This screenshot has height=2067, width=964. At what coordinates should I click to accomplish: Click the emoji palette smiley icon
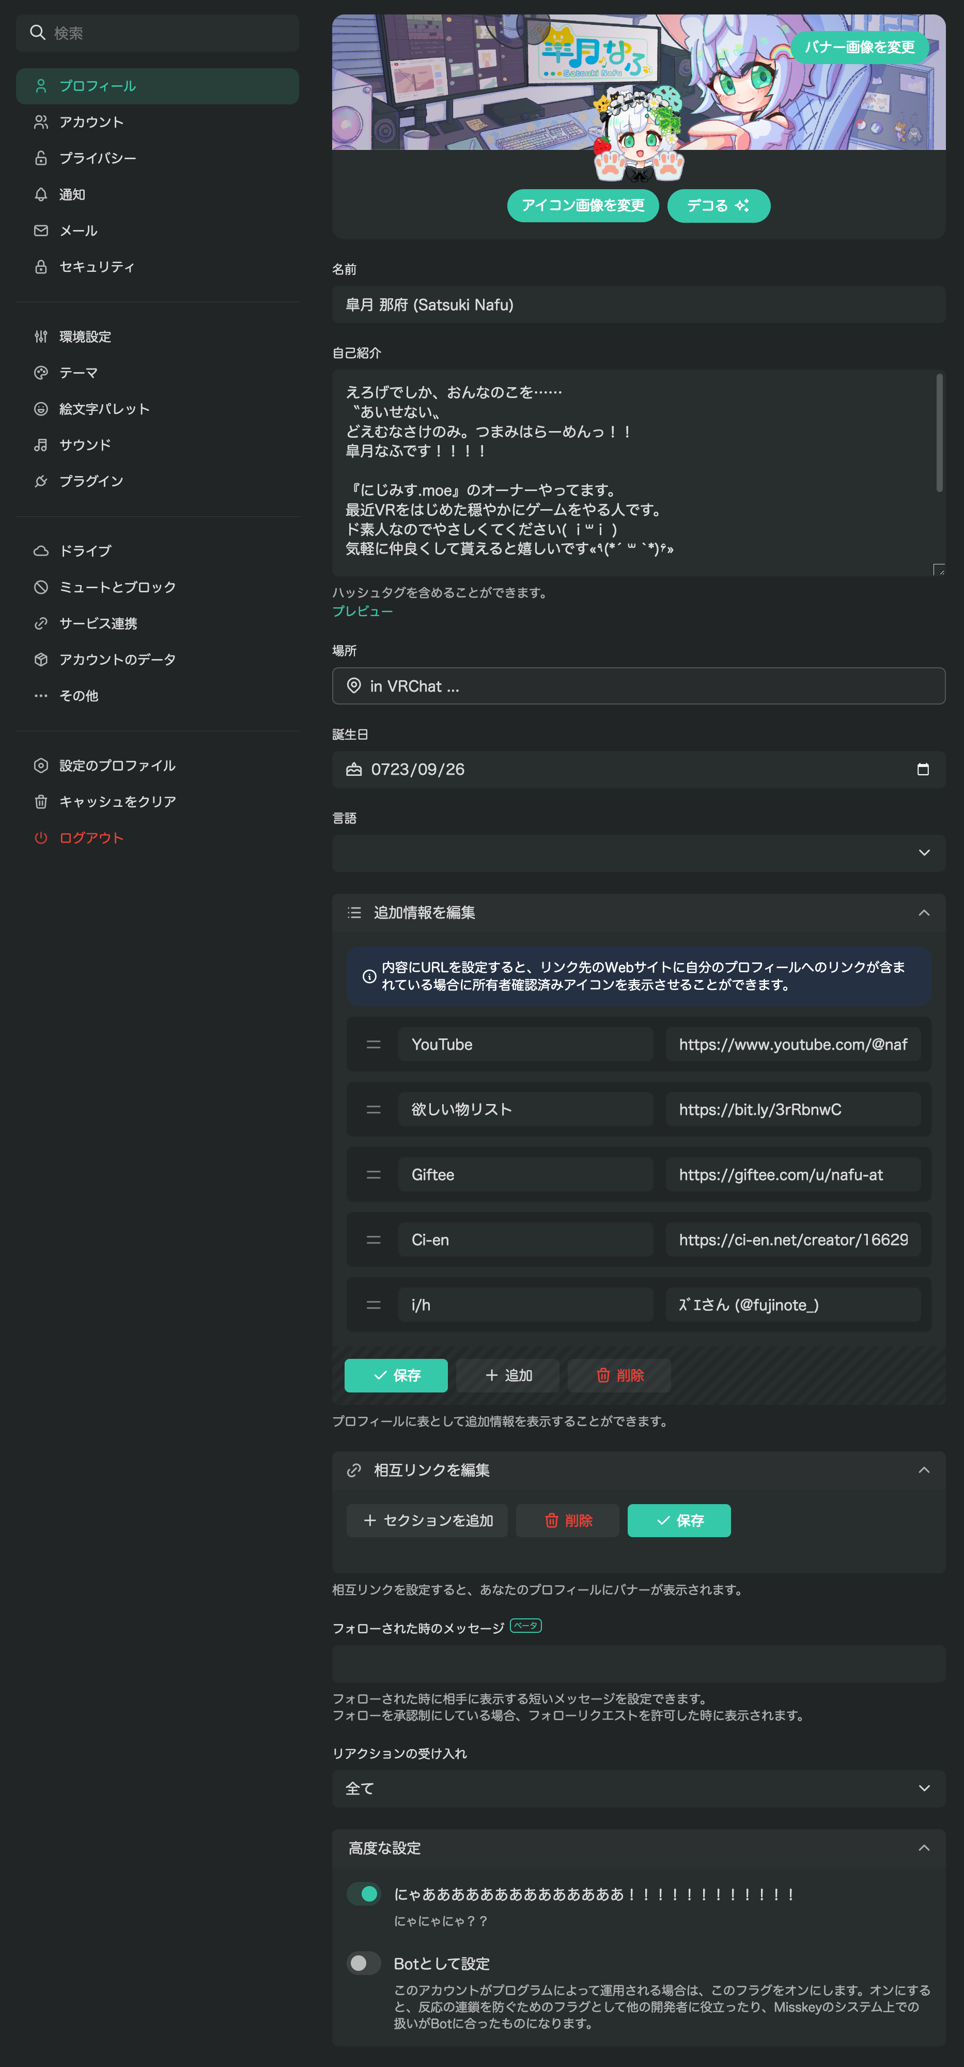tap(41, 408)
